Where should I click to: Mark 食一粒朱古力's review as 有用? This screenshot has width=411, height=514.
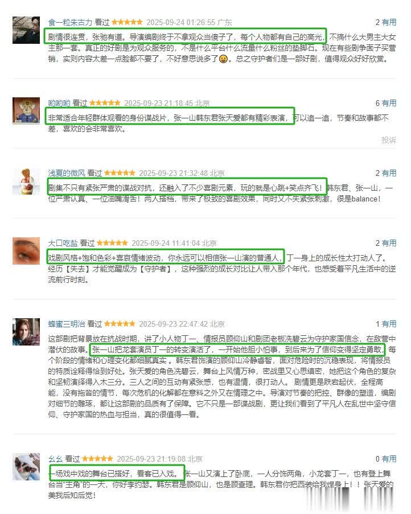tap(389, 22)
